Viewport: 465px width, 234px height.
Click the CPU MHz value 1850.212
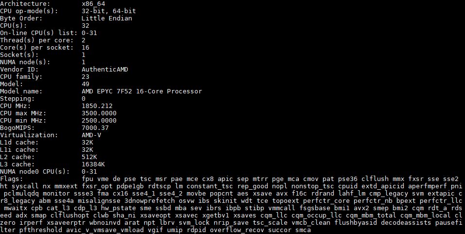97,106
